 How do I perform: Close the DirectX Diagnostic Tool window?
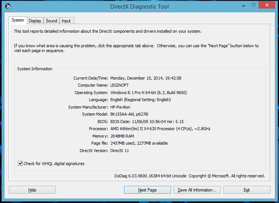[x=267, y=5]
